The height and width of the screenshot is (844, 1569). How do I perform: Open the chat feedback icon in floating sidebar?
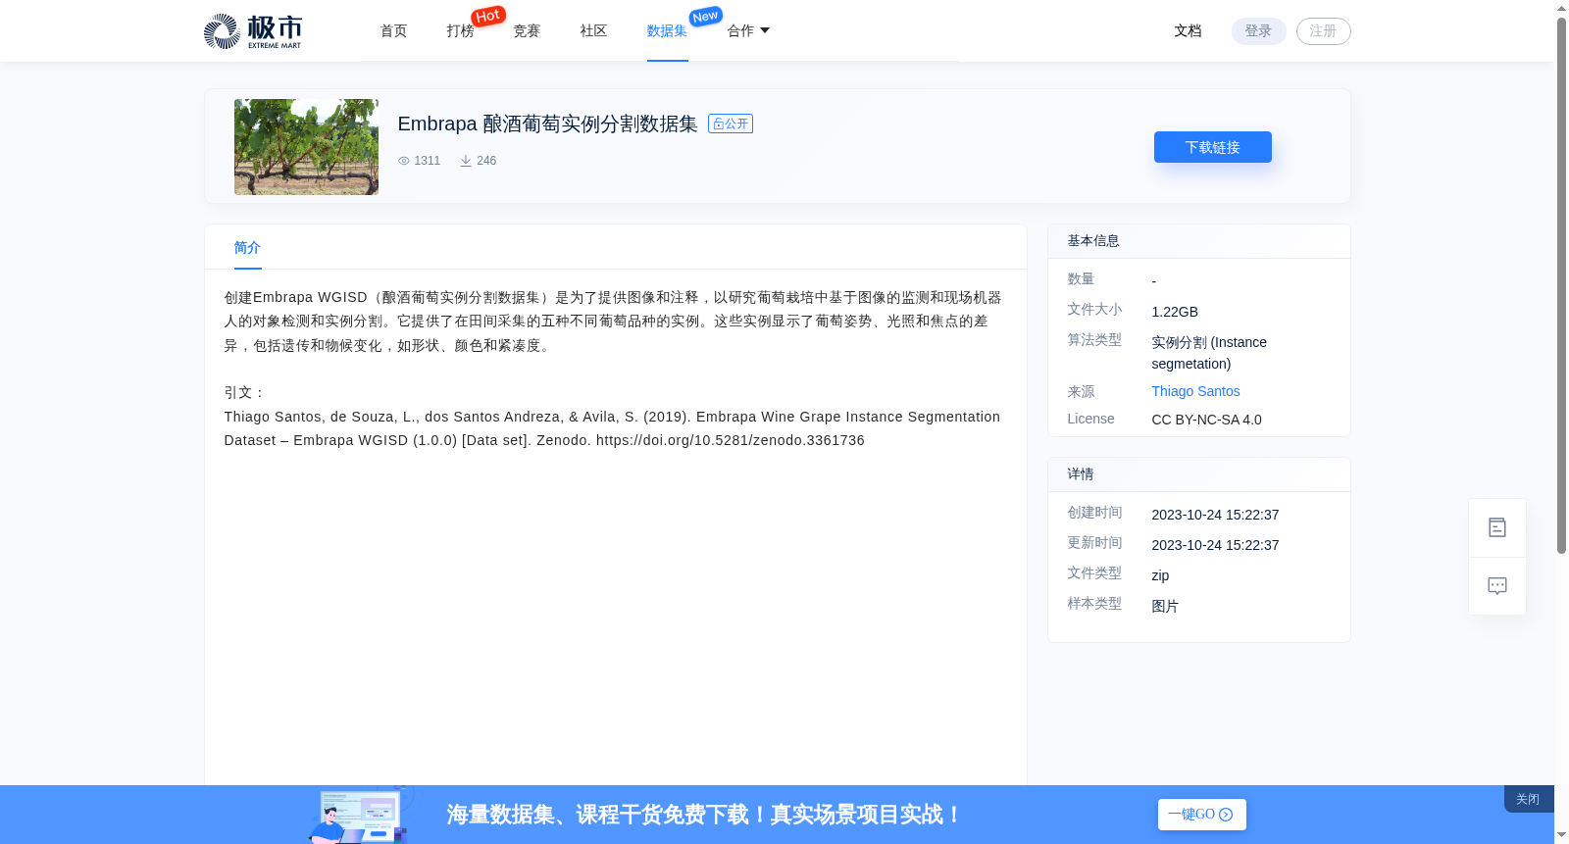[x=1496, y=586]
